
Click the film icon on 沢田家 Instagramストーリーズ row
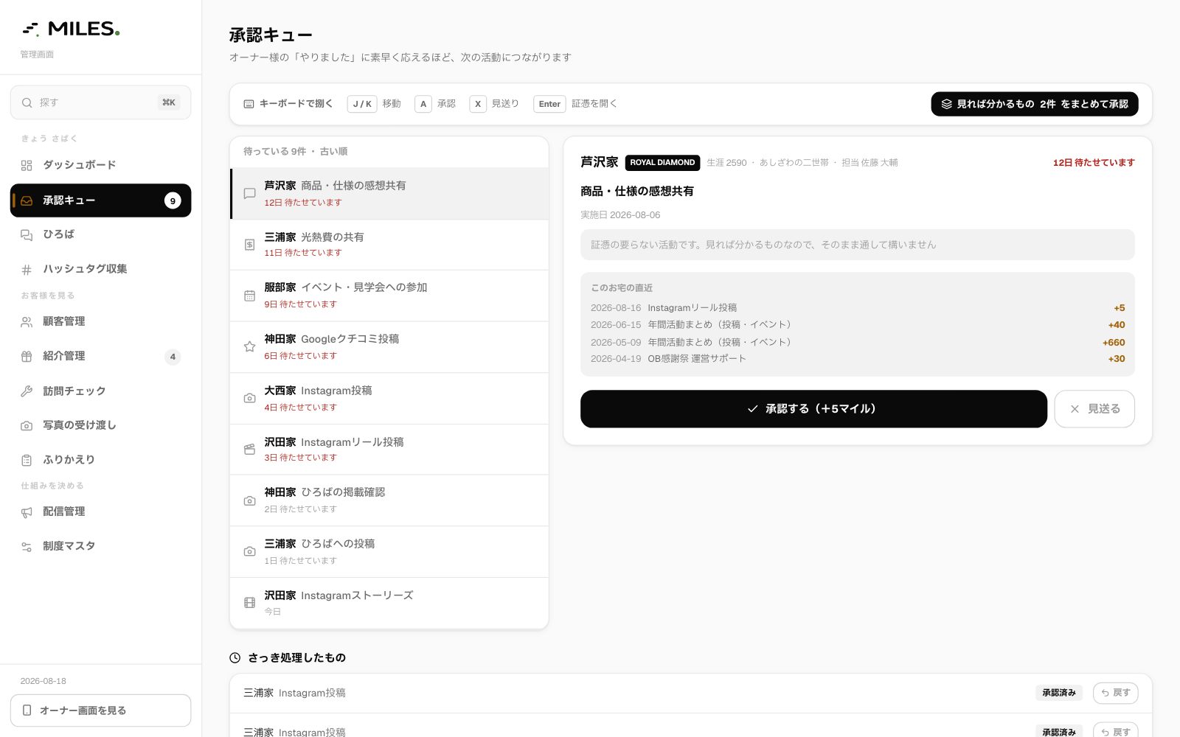point(250,603)
